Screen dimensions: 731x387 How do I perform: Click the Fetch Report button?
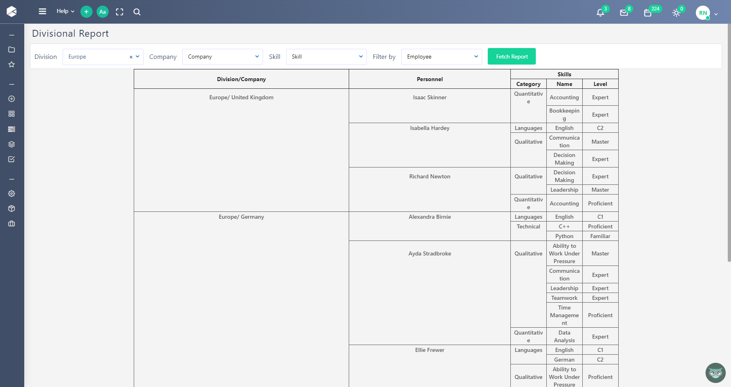pos(511,56)
